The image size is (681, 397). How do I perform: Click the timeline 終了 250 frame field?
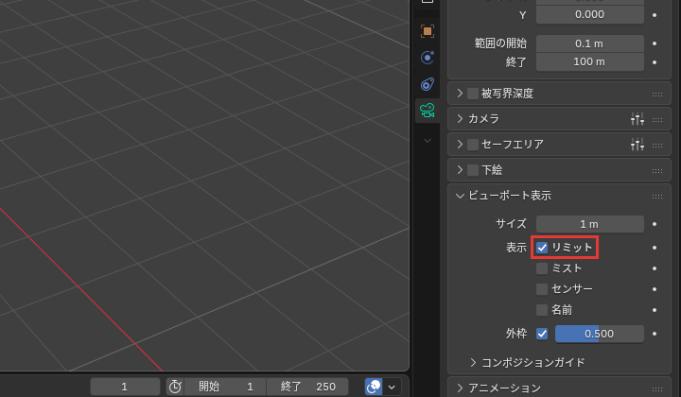tap(307, 387)
